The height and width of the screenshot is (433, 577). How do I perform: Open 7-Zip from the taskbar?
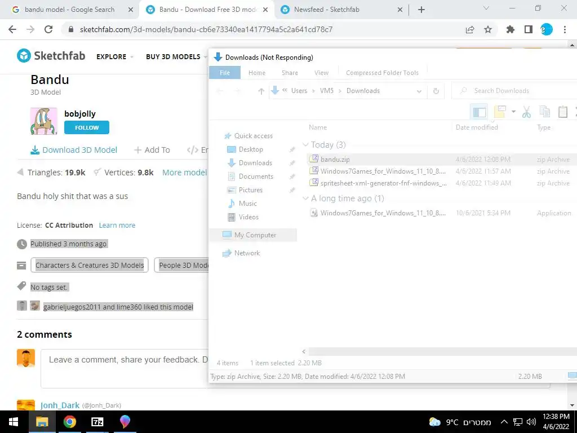click(x=97, y=422)
